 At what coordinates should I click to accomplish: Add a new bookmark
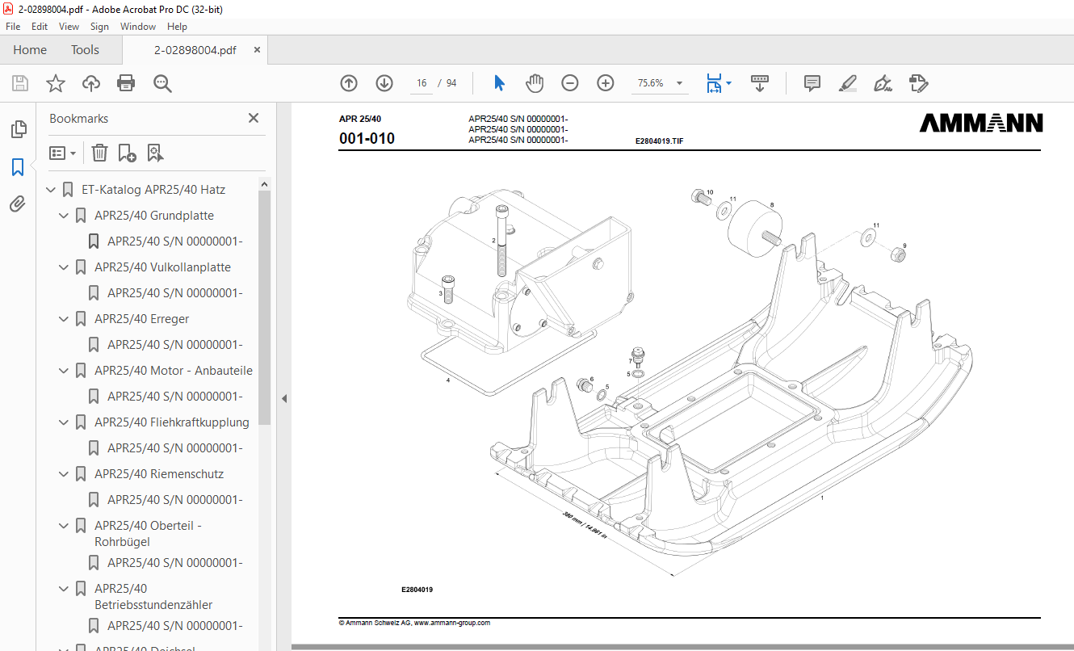click(x=127, y=153)
